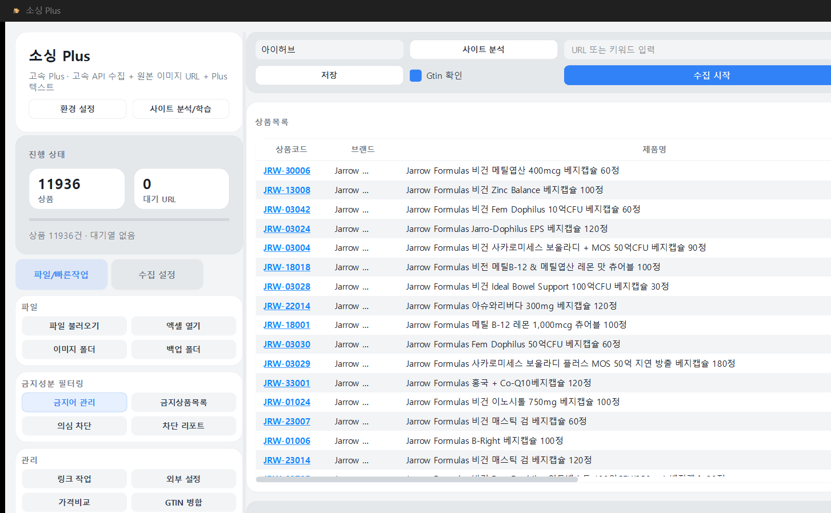831x513 pixels.
Task: Open product link JRW-13008
Action: [x=287, y=190]
